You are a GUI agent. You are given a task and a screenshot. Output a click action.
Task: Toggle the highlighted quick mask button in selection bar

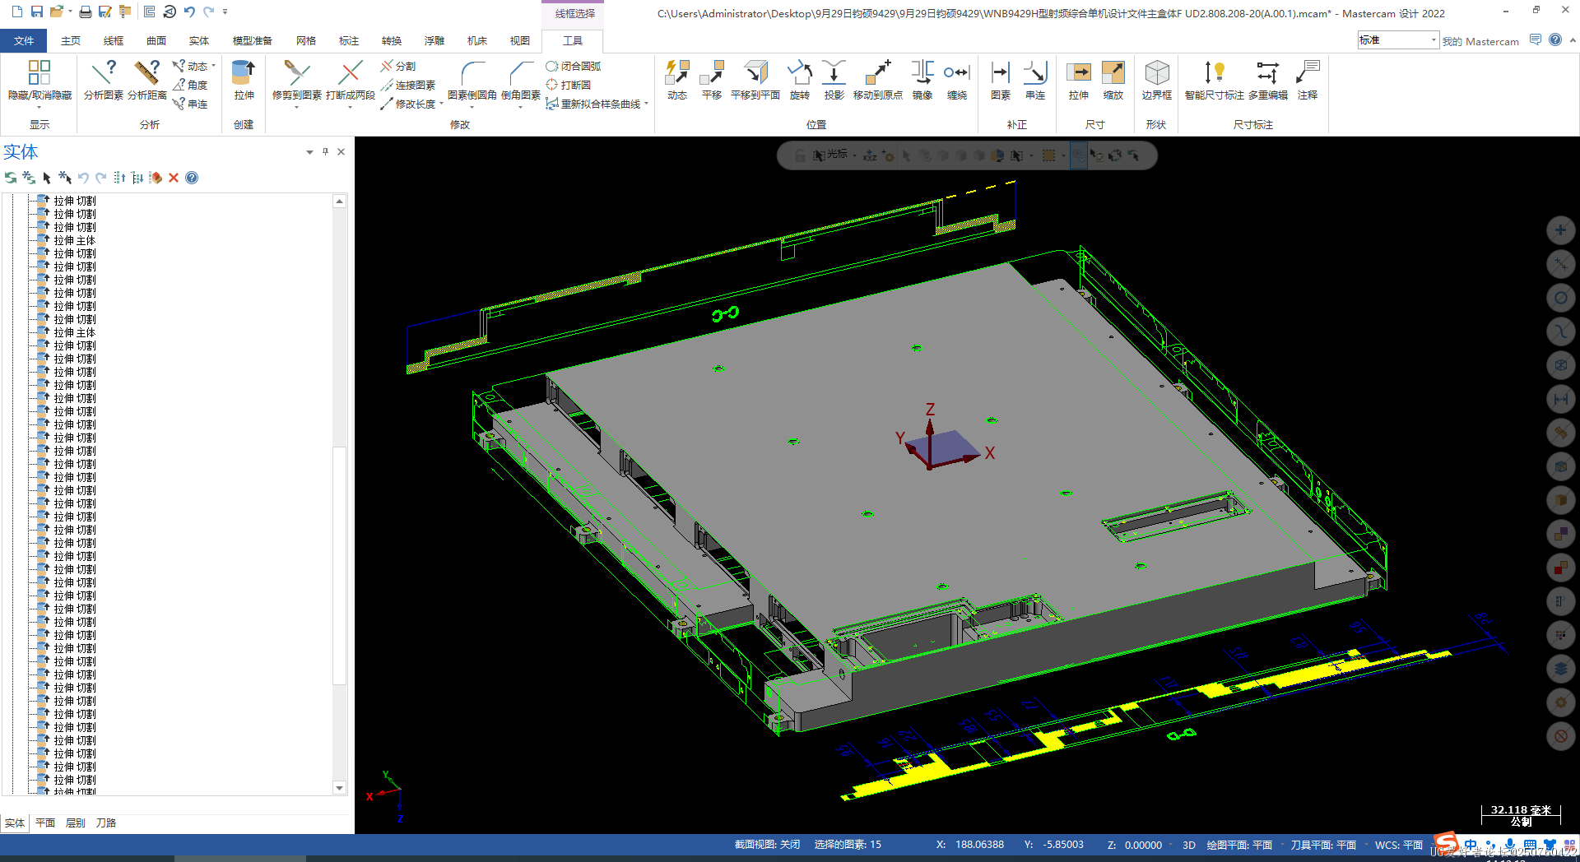click(x=1079, y=155)
